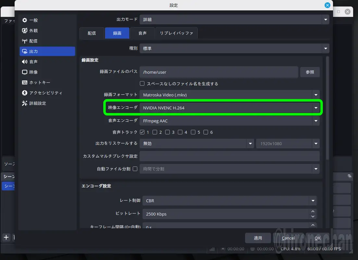Enable スペースなしのファイル名を生成する checkbox
Image resolution: width=358 pixels, height=260 pixels.
tap(142, 83)
